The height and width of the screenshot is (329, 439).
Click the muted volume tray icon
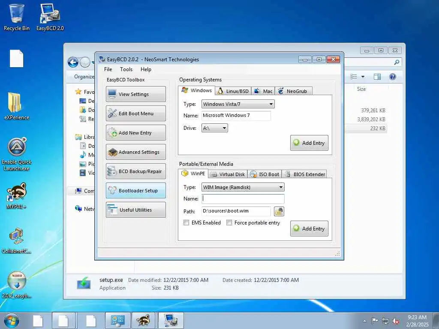[x=396, y=321]
